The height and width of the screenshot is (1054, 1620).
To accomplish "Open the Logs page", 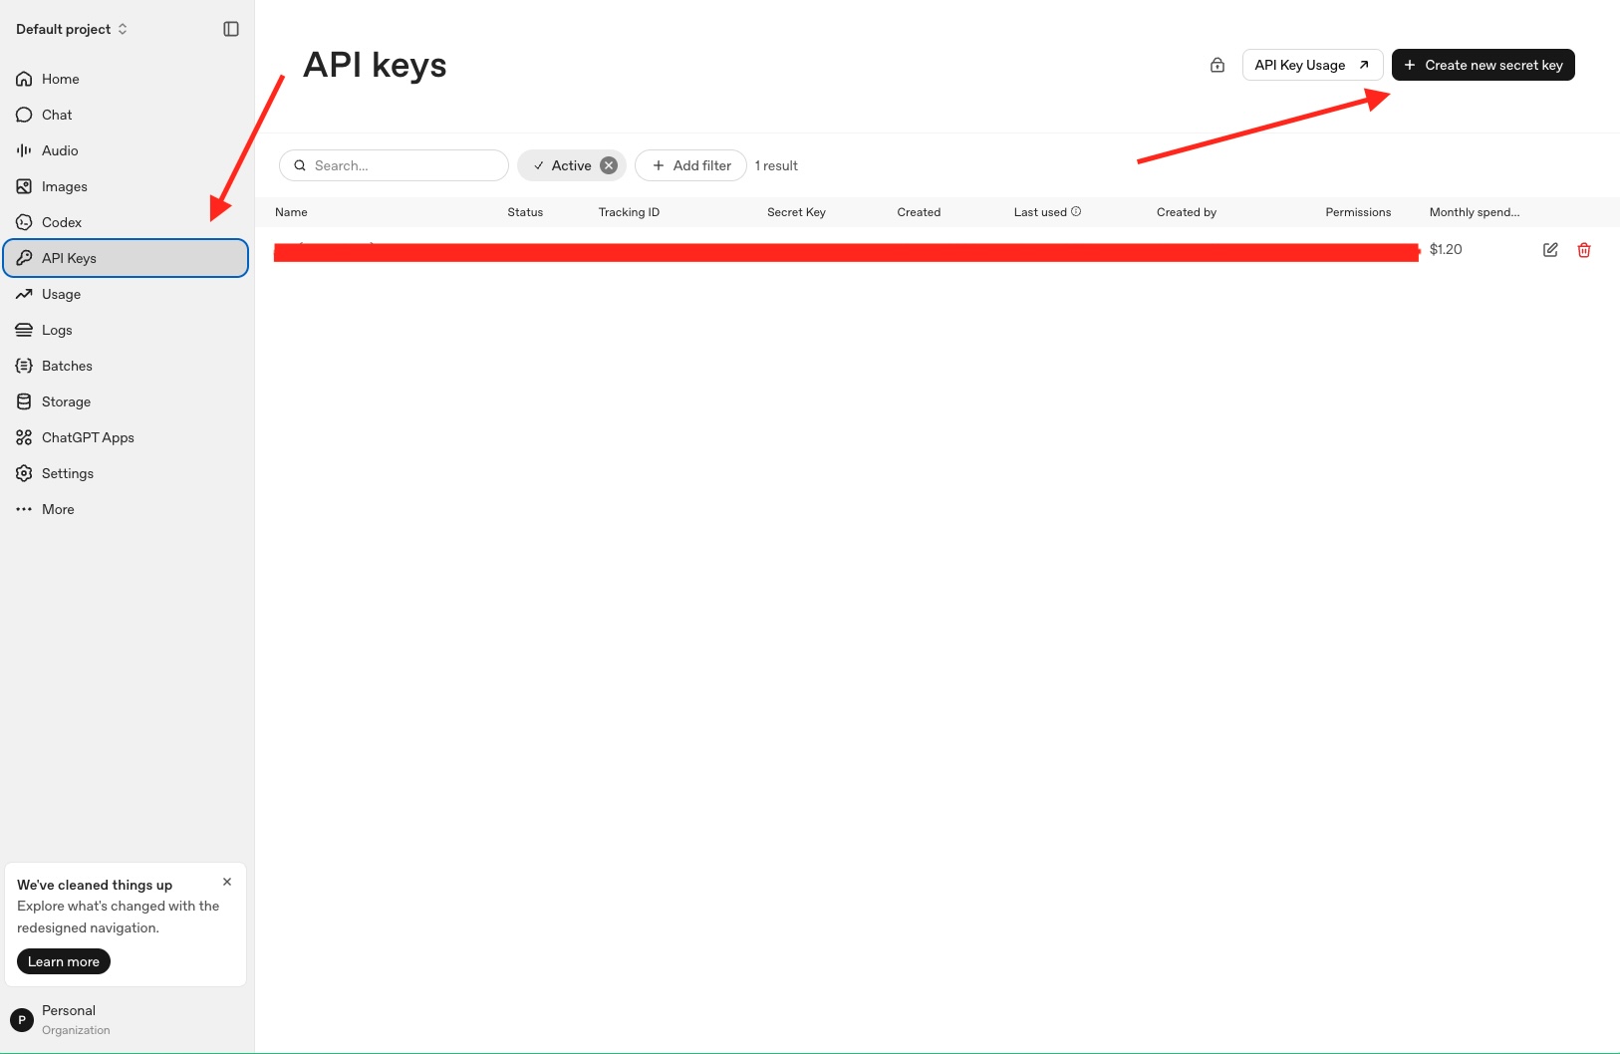I will [x=126, y=330].
